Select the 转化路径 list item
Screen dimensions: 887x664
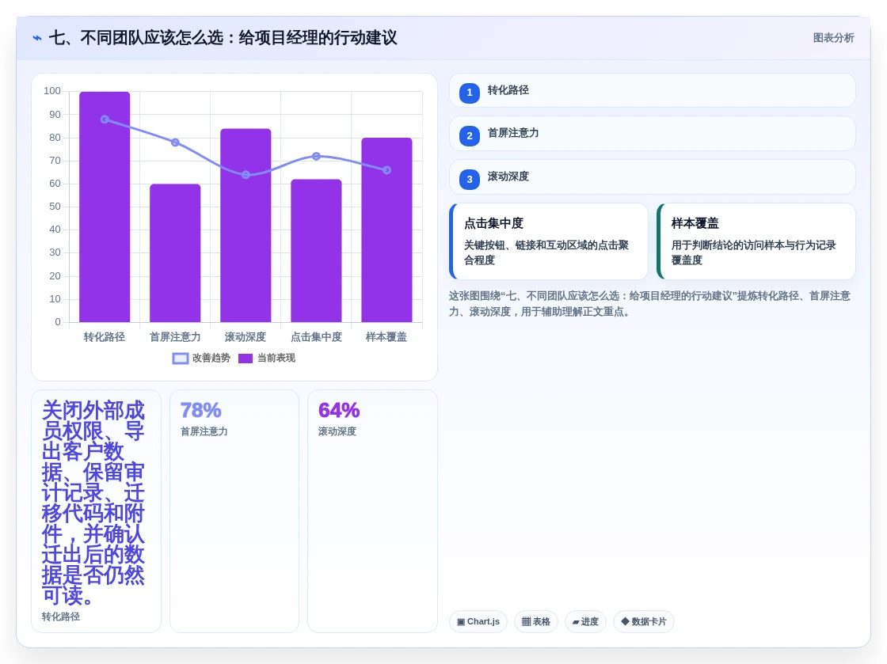point(653,90)
